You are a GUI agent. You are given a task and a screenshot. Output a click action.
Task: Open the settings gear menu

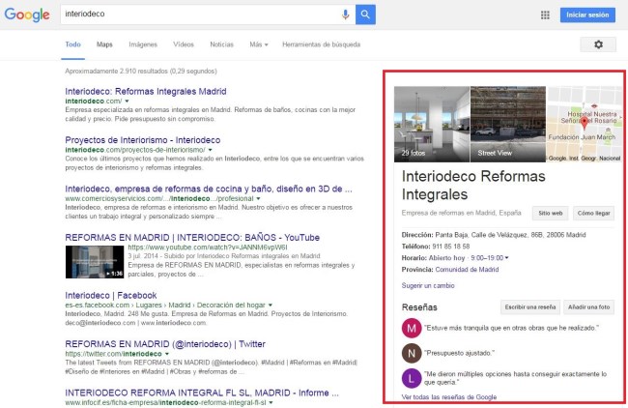click(x=598, y=44)
